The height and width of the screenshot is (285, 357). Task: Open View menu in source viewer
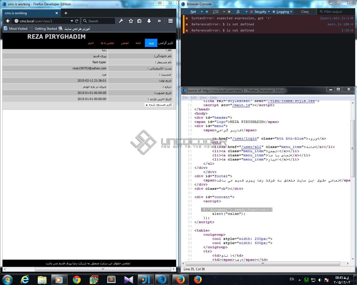[x=203, y=98]
